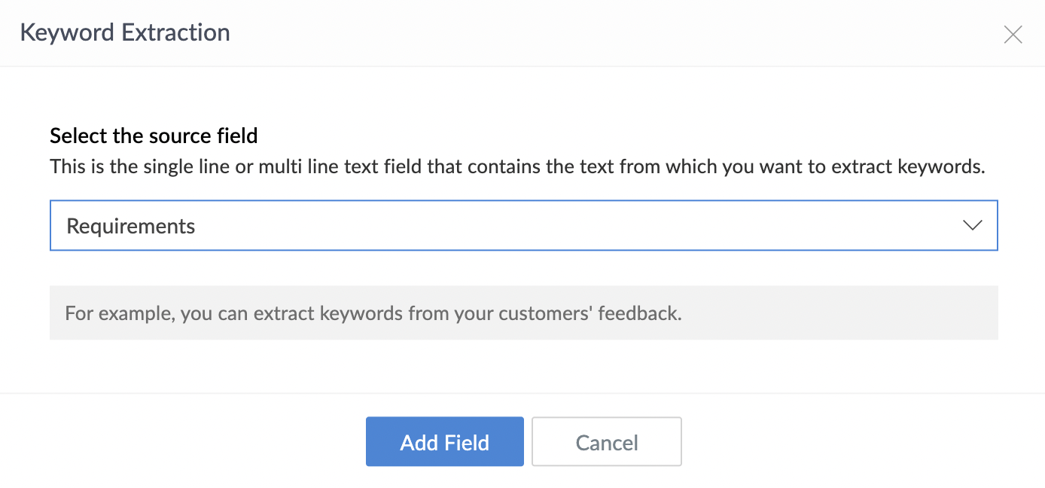The height and width of the screenshot is (488, 1045).
Task: Click the Keyword Extraction dialog title
Action: click(125, 33)
